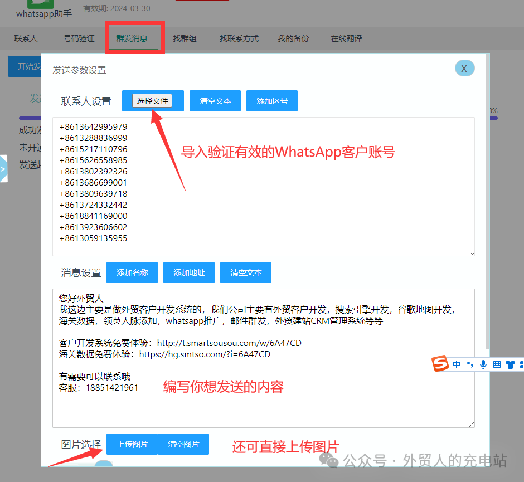Open the Sogou soft keyboard icon
The image size is (524, 482).
[x=497, y=364]
